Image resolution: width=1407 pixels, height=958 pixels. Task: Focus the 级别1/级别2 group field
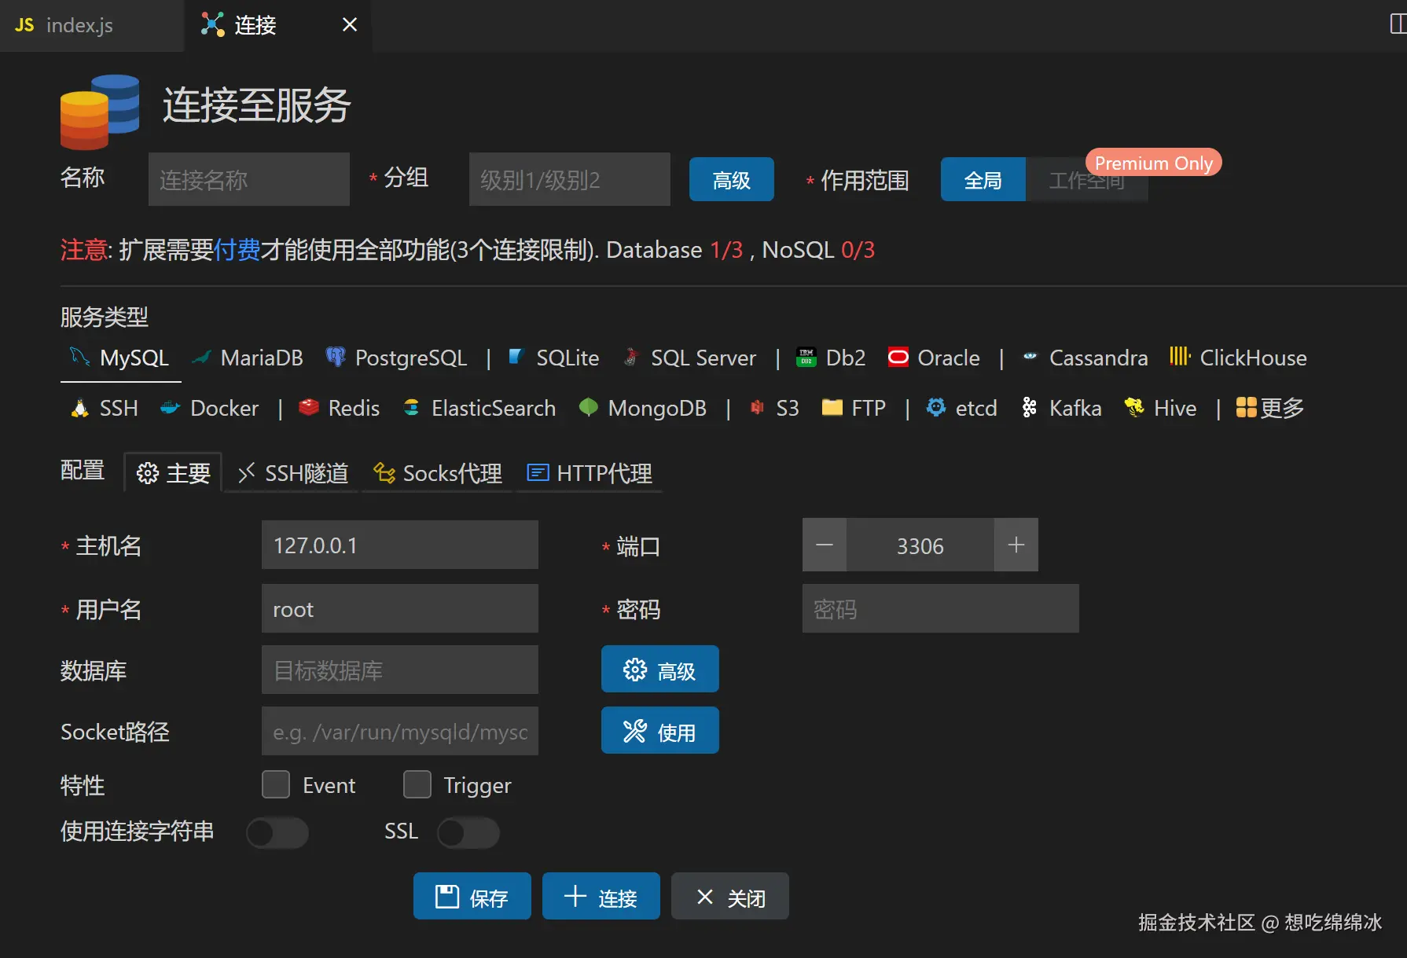[570, 179]
